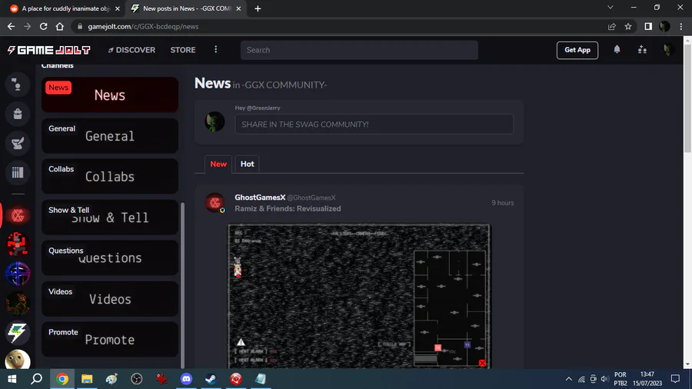This screenshot has height=389, width=692.
Task: Select the Promote channel
Action: (x=110, y=339)
